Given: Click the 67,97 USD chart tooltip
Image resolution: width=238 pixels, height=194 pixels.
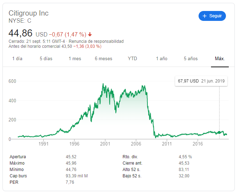Looking at the screenshot, I should 201,81.
